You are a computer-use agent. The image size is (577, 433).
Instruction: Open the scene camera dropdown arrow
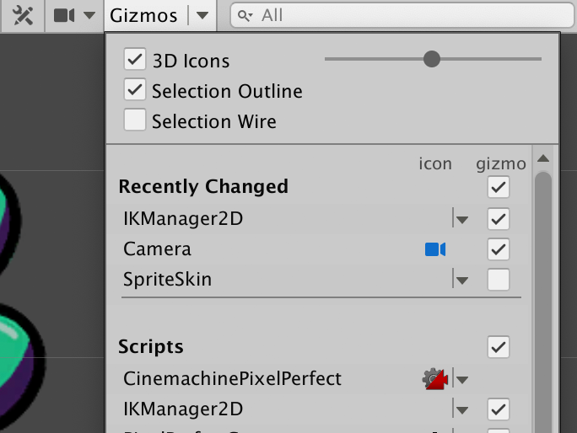point(89,15)
